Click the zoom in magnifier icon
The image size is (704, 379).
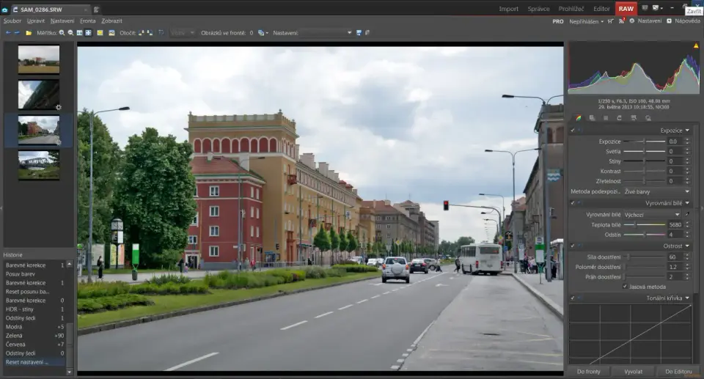[62, 33]
